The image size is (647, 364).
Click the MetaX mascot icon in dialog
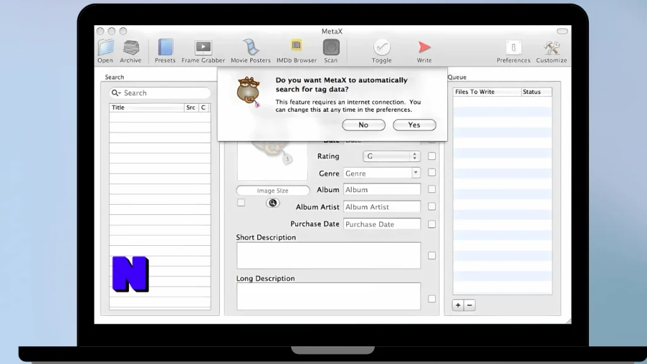click(x=248, y=91)
